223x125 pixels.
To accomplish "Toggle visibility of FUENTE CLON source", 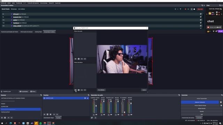I will click(x=85, y=98).
